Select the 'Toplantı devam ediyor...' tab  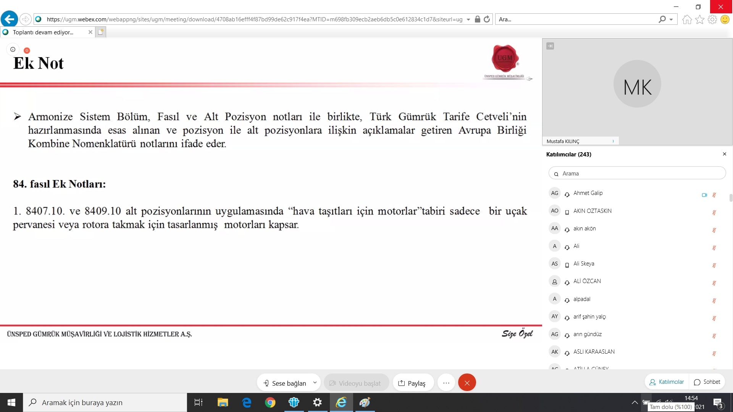43,32
